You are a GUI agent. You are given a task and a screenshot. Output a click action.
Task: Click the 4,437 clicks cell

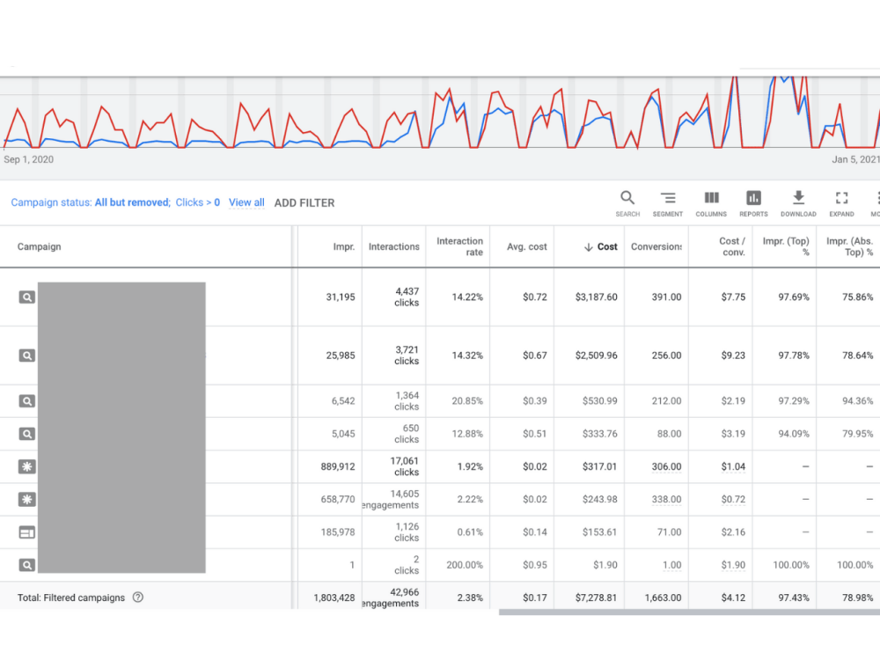click(407, 297)
